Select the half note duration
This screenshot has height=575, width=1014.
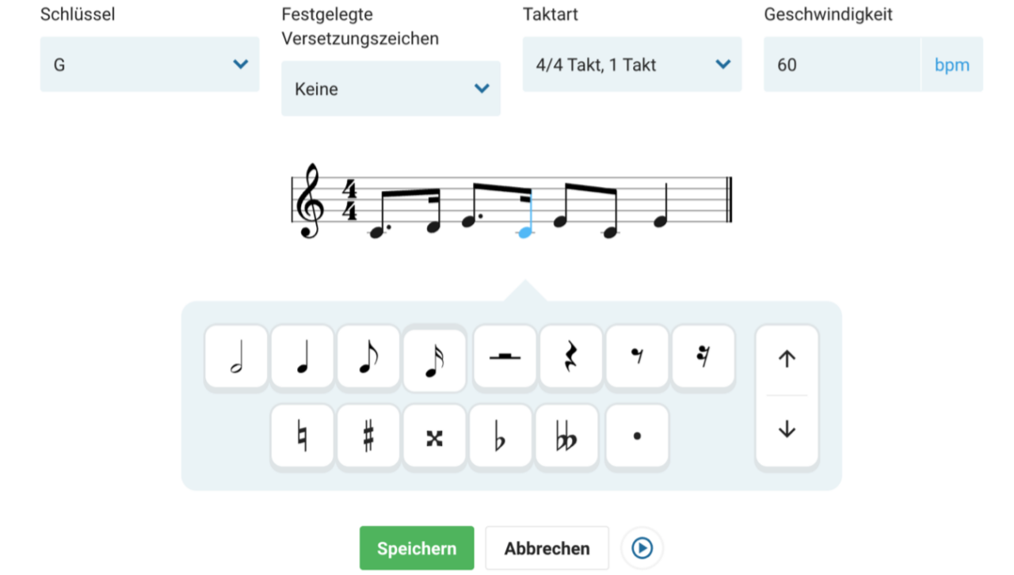(236, 356)
